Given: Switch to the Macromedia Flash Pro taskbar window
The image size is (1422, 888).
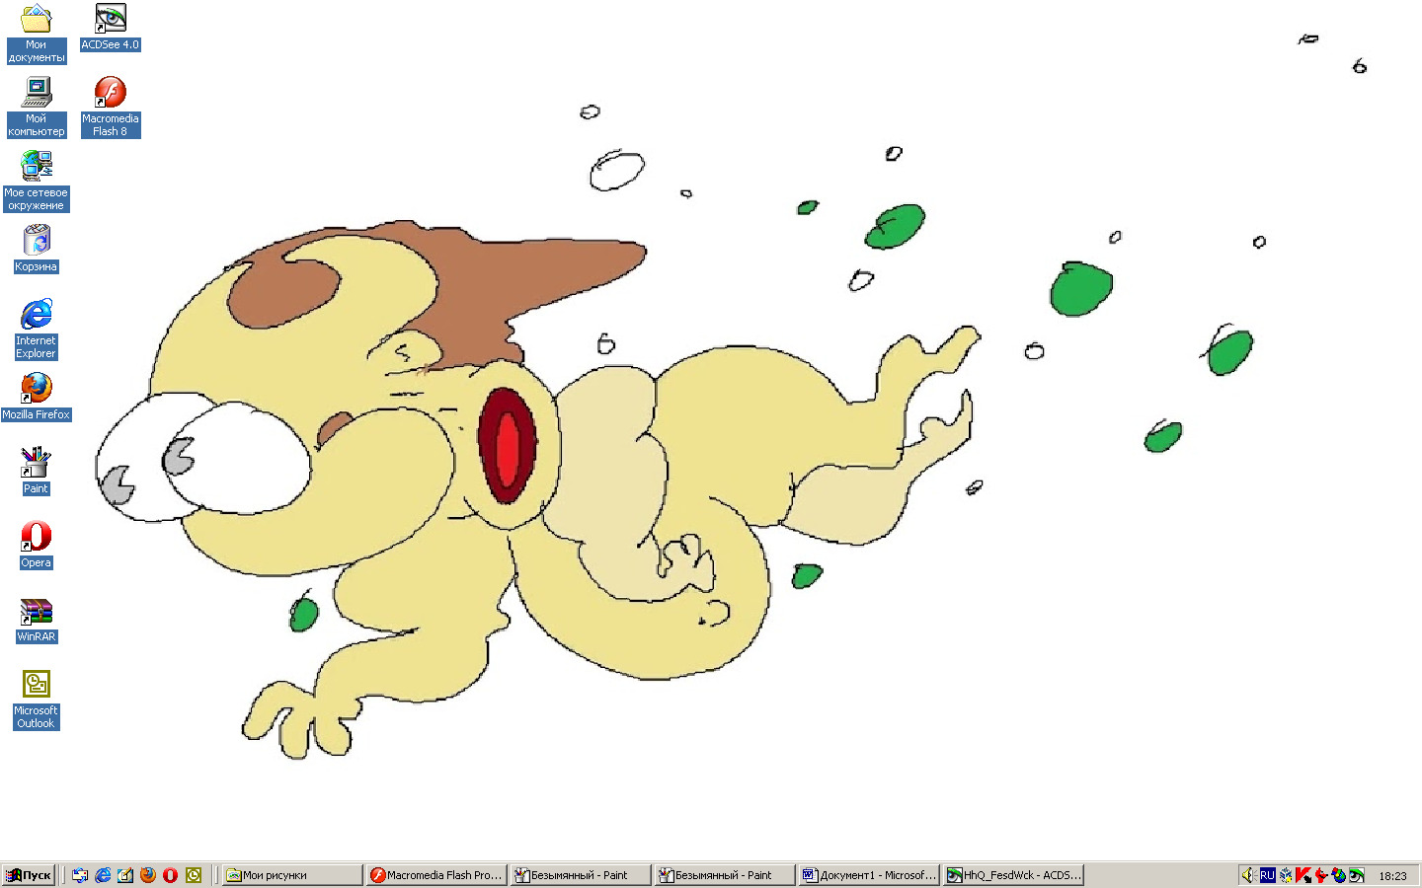Looking at the screenshot, I should click(436, 875).
